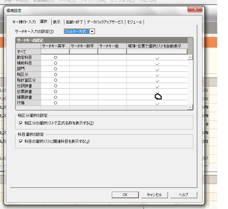Click scrollbar up arrow in サーチキー table

(x=190, y=57)
